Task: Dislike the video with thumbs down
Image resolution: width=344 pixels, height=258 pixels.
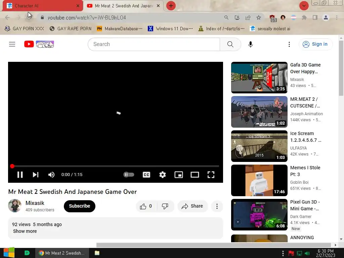Action: [x=165, y=206]
